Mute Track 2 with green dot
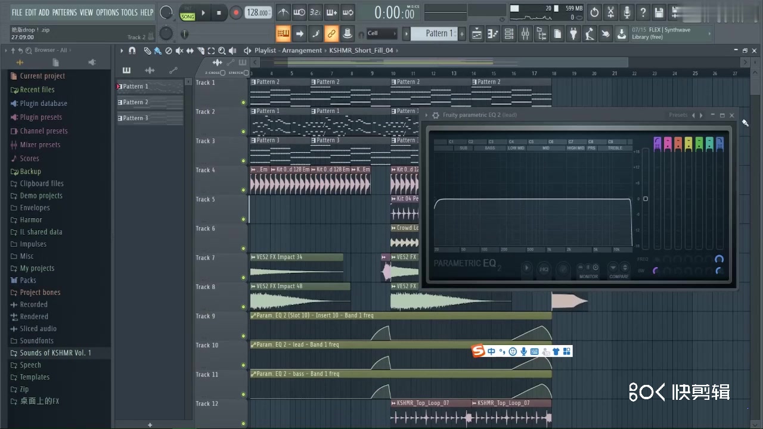 click(243, 132)
